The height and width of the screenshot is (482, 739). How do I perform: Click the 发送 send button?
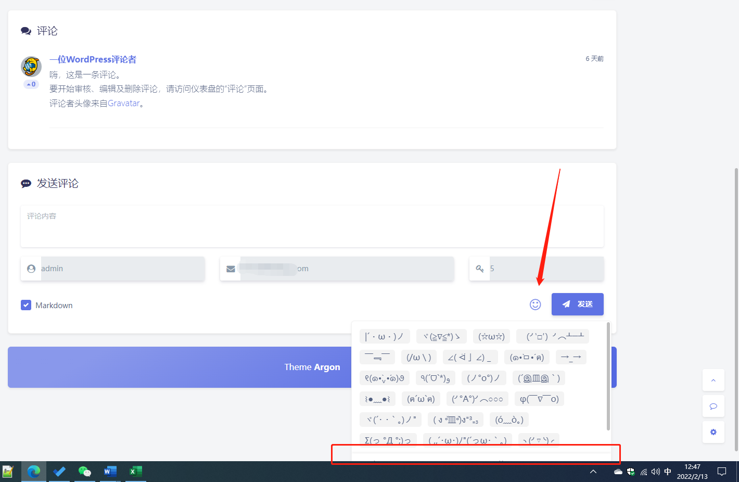tap(578, 304)
